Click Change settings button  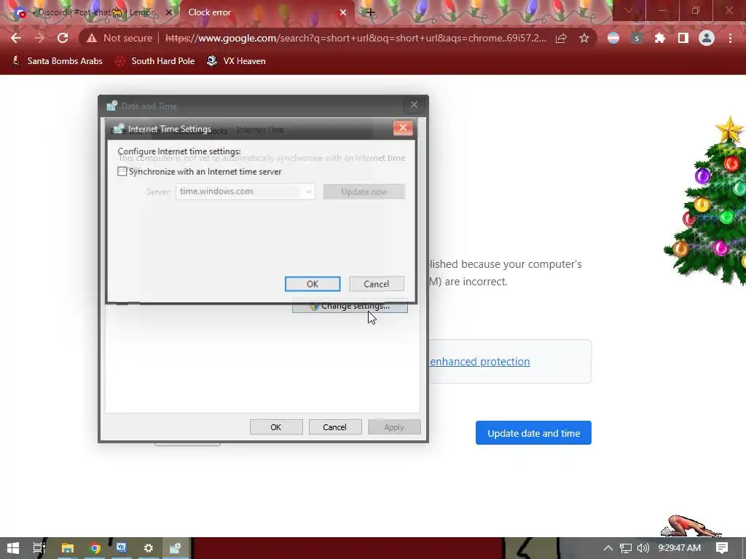click(x=350, y=306)
